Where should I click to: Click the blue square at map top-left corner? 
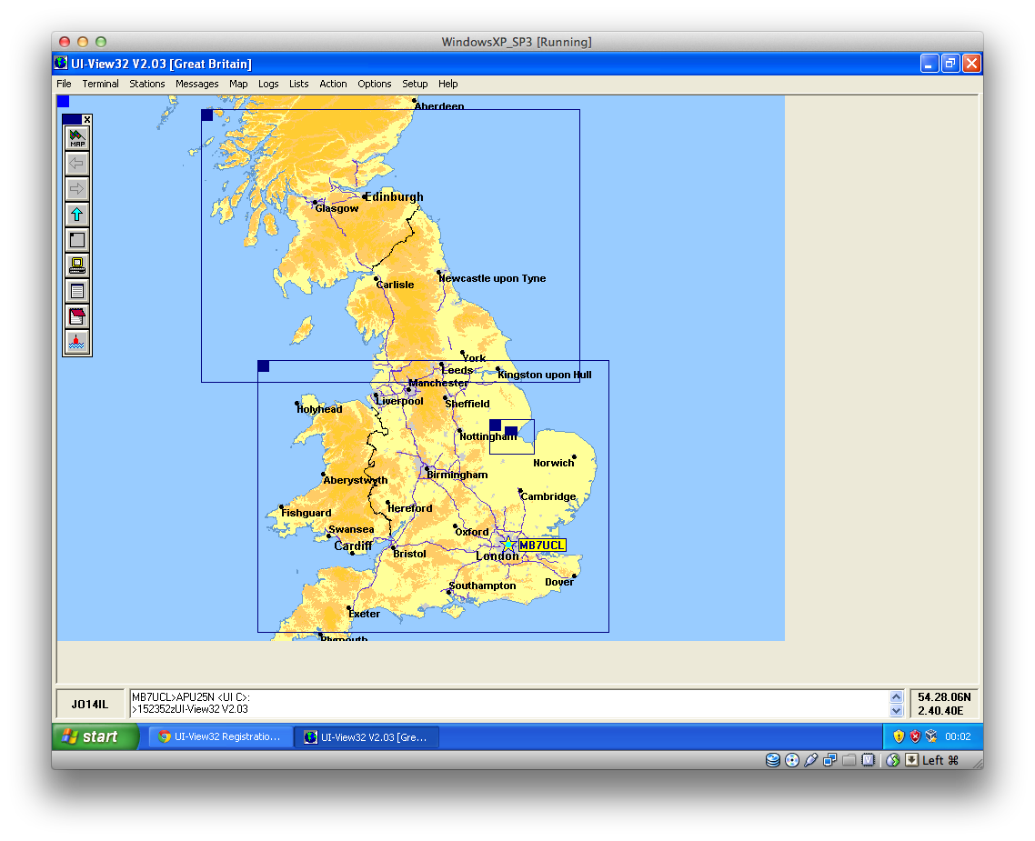63,101
